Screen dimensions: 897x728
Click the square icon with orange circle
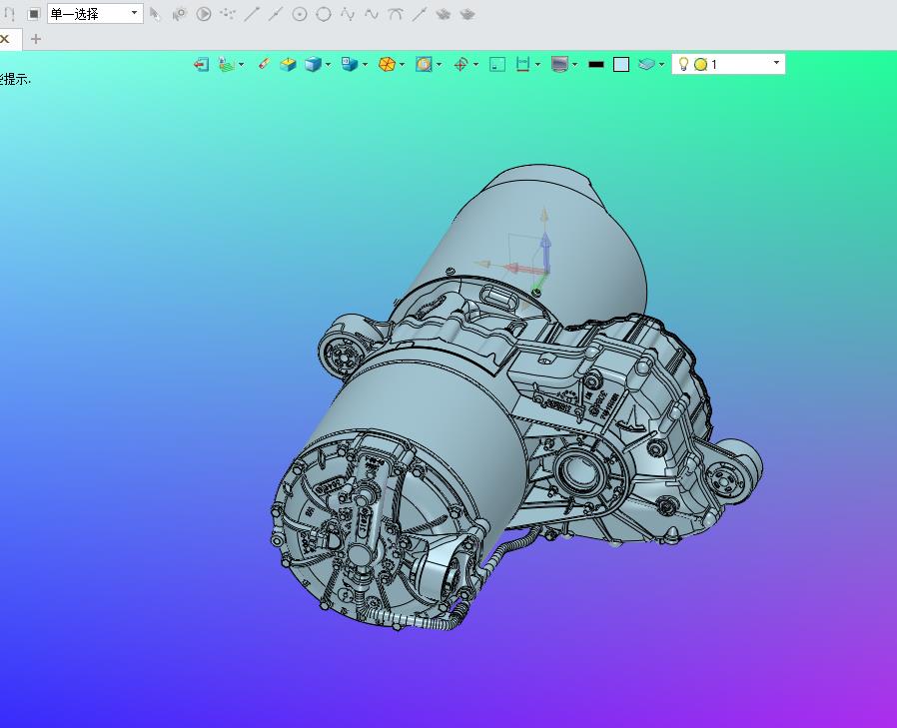tap(424, 64)
